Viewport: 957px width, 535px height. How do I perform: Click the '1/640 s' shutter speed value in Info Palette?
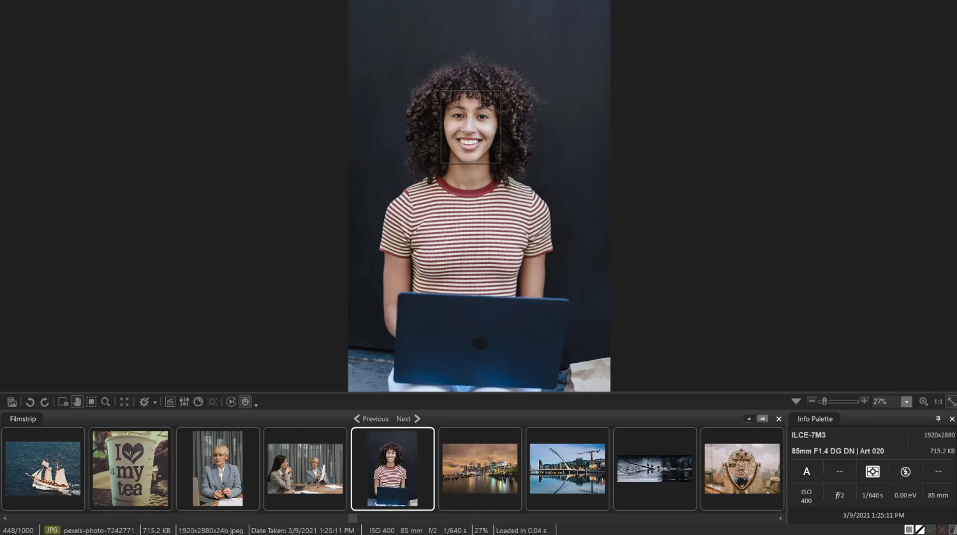[x=872, y=495]
